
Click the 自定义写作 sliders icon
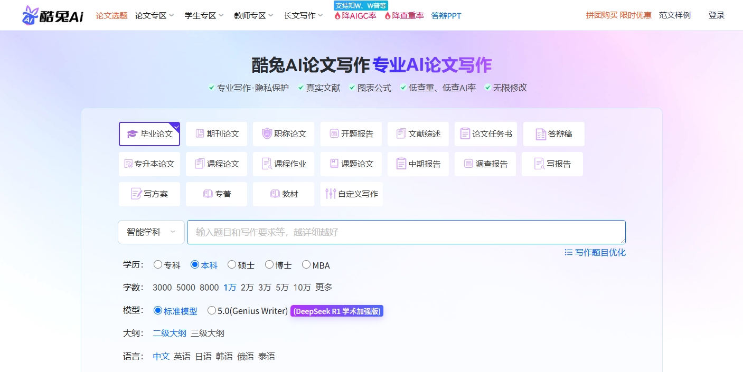coord(331,194)
